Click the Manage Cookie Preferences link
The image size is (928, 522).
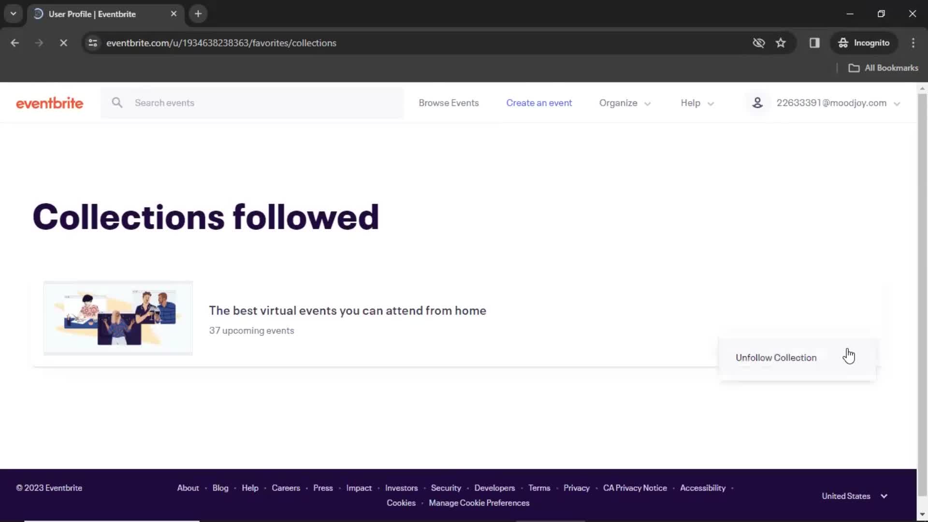point(479,503)
